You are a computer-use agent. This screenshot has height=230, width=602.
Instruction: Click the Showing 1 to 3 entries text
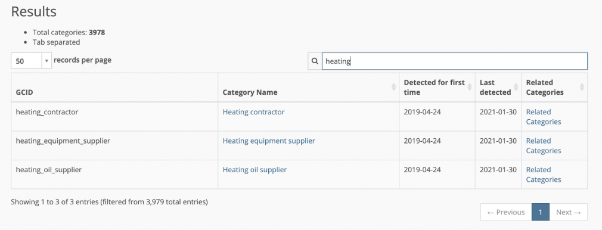click(x=110, y=201)
